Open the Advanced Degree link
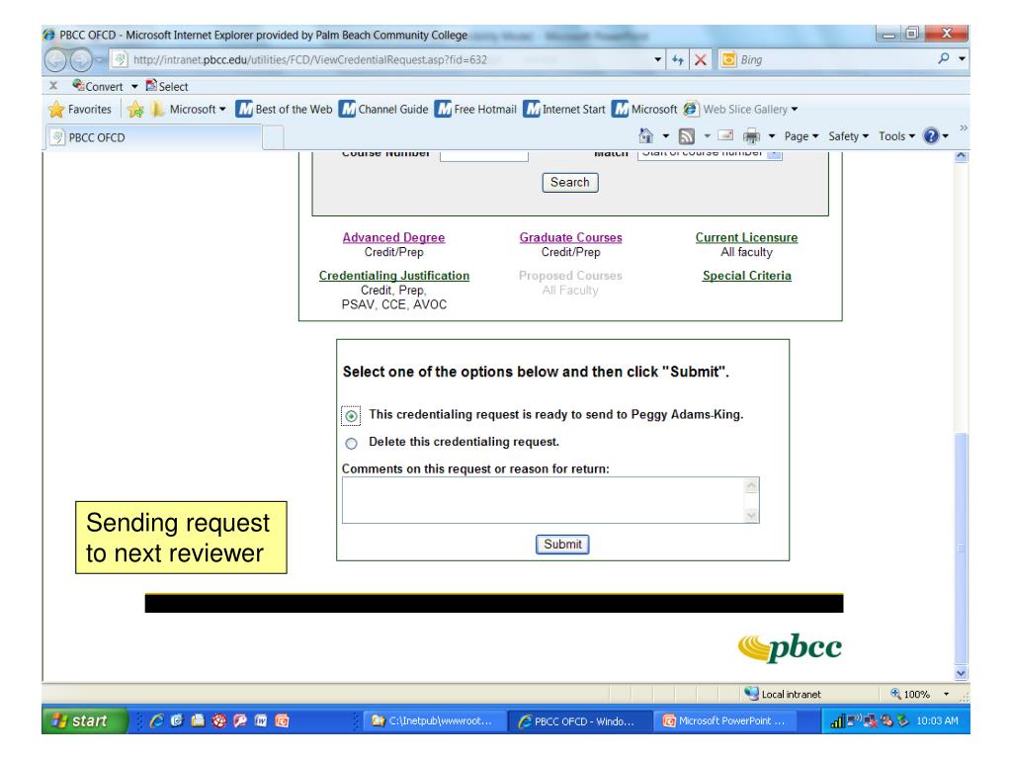This screenshot has width=1012, height=759. [x=393, y=237]
